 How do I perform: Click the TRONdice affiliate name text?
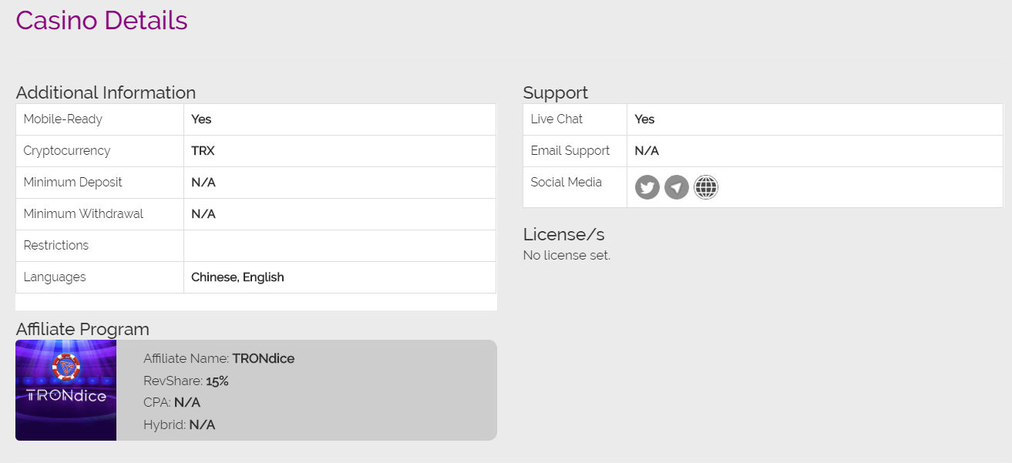263,358
